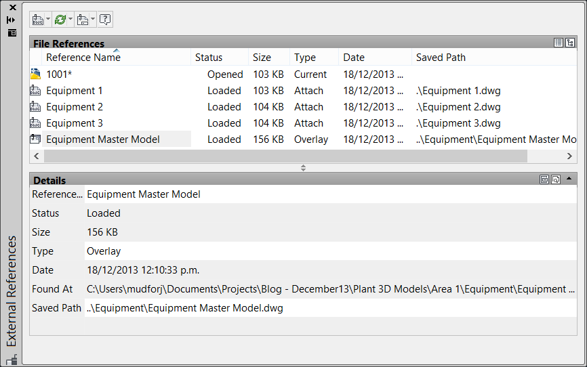The height and width of the screenshot is (367, 587).
Task: Collapse the Details panel arrow
Action: [569, 179]
